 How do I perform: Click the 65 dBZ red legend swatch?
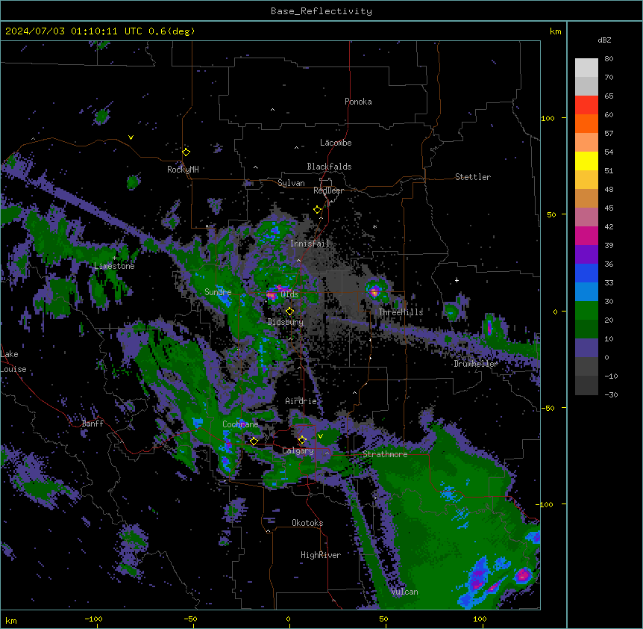click(x=586, y=105)
